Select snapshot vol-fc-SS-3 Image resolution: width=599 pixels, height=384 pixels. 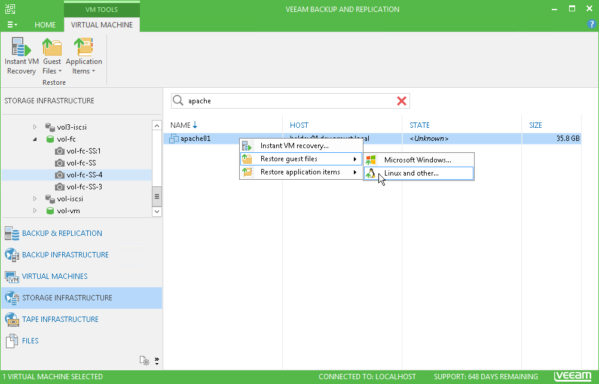click(x=84, y=187)
